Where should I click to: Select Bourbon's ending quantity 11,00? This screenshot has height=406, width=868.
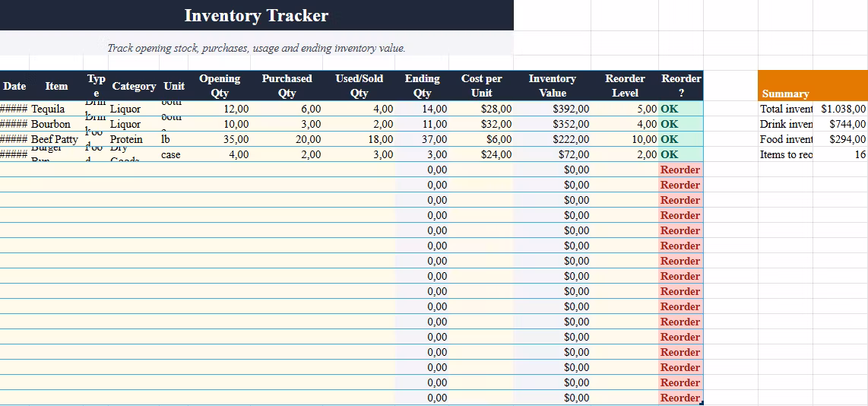point(423,124)
